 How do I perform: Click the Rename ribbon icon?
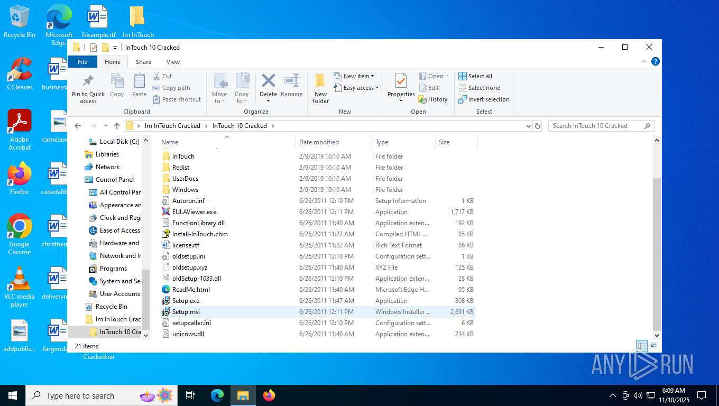tap(291, 80)
